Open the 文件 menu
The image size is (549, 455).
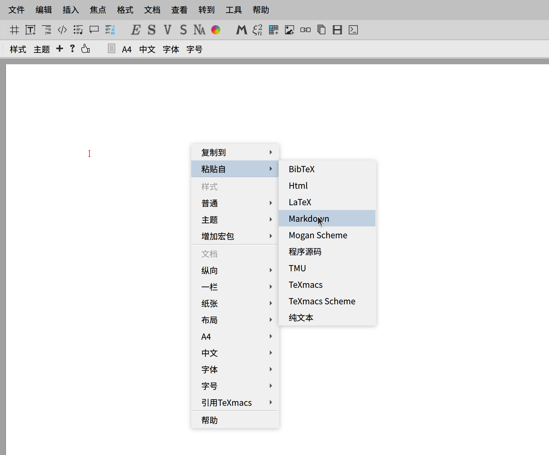[17, 10]
